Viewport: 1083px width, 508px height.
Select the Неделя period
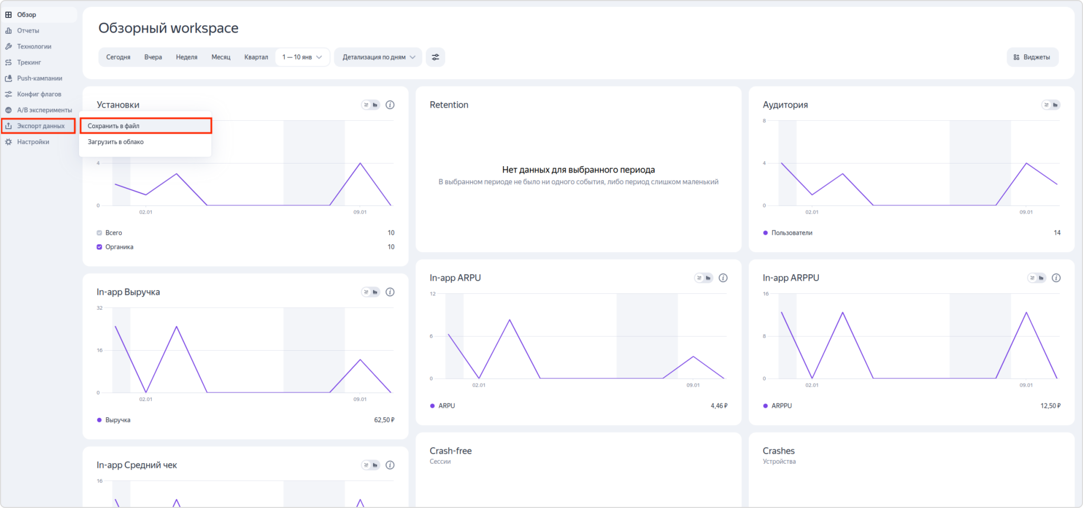(x=187, y=57)
